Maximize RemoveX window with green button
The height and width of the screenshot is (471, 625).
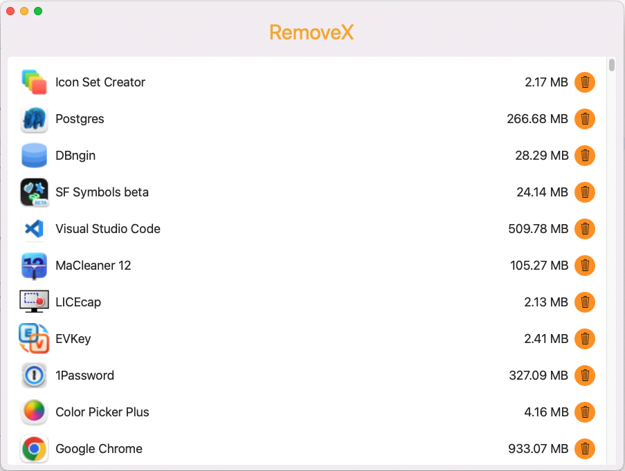click(38, 11)
